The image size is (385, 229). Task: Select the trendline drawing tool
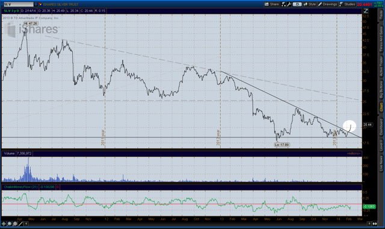(20, 224)
